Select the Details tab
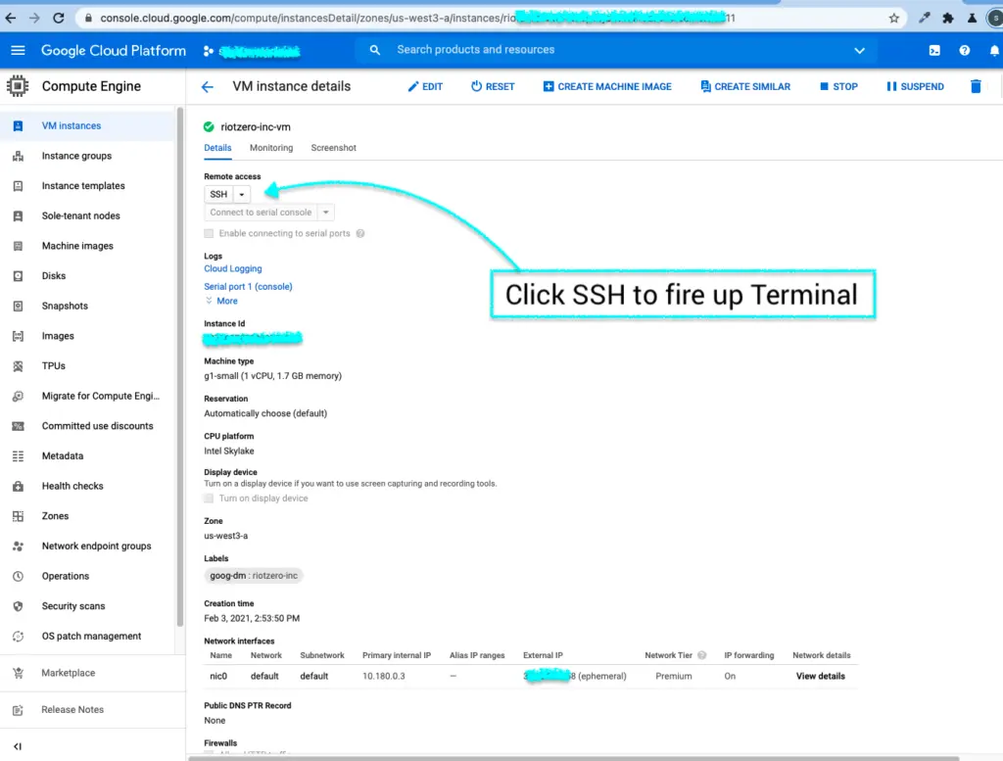Screen dimensions: 1003x761 tap(217, 148)
